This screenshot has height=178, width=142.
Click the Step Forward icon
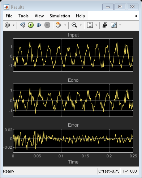point(39,25)
